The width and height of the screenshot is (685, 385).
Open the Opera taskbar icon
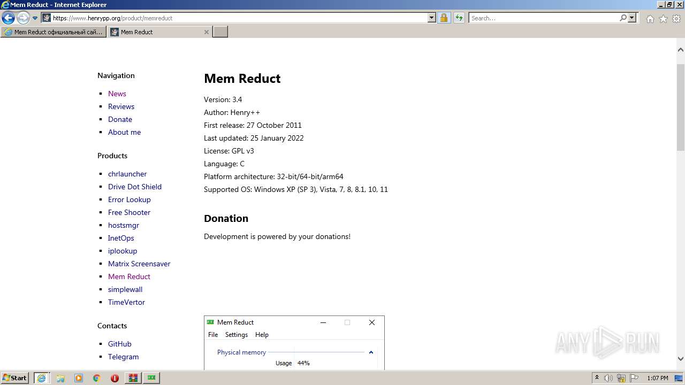115,378
